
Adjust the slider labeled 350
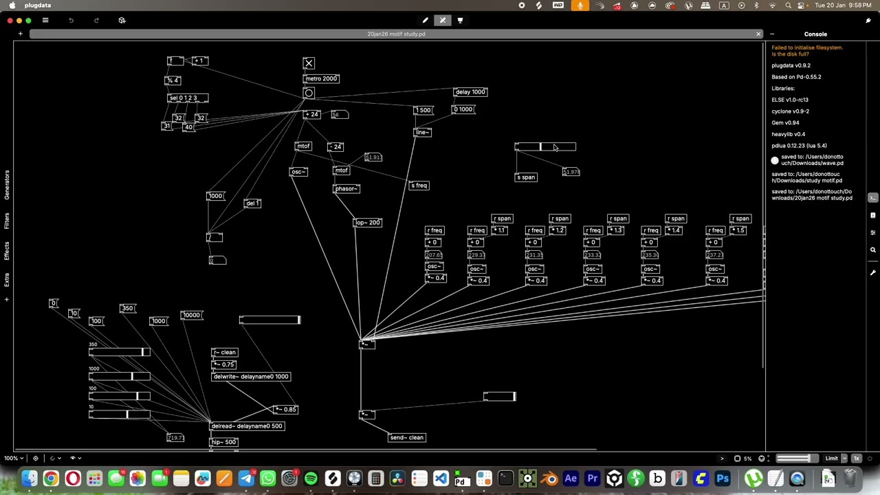coord(119,352)
